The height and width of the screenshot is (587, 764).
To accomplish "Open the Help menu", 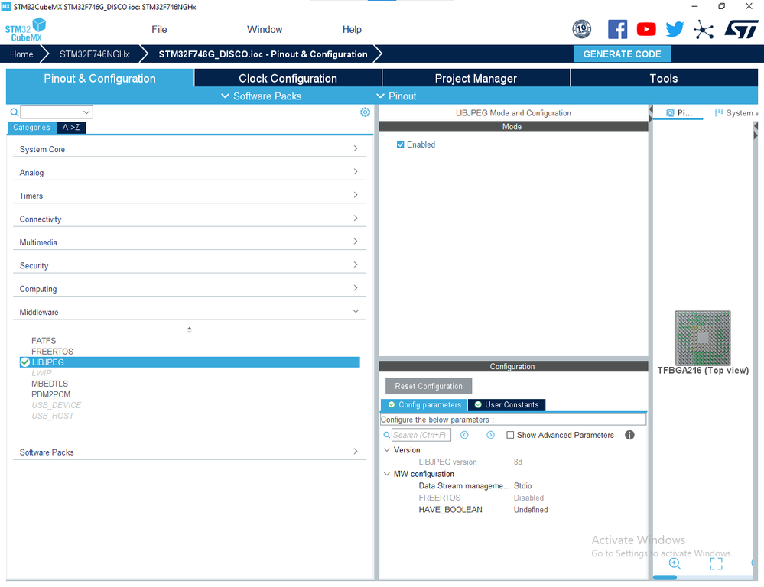I will pyautogui.click(x=352, y=29).
